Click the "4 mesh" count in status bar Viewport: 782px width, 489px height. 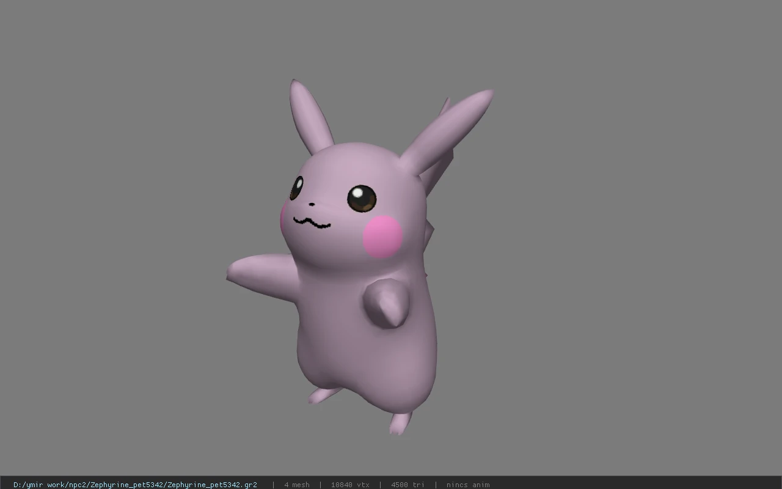click(297, 485)
